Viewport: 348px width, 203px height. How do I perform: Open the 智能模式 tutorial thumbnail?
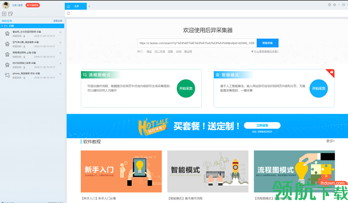[x=208, y=171]
